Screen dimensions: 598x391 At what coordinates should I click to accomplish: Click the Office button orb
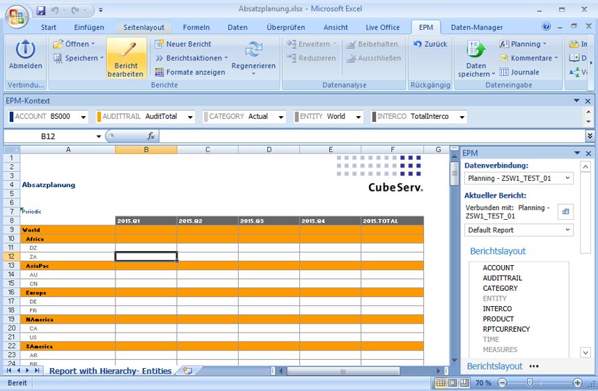point(17,17)
